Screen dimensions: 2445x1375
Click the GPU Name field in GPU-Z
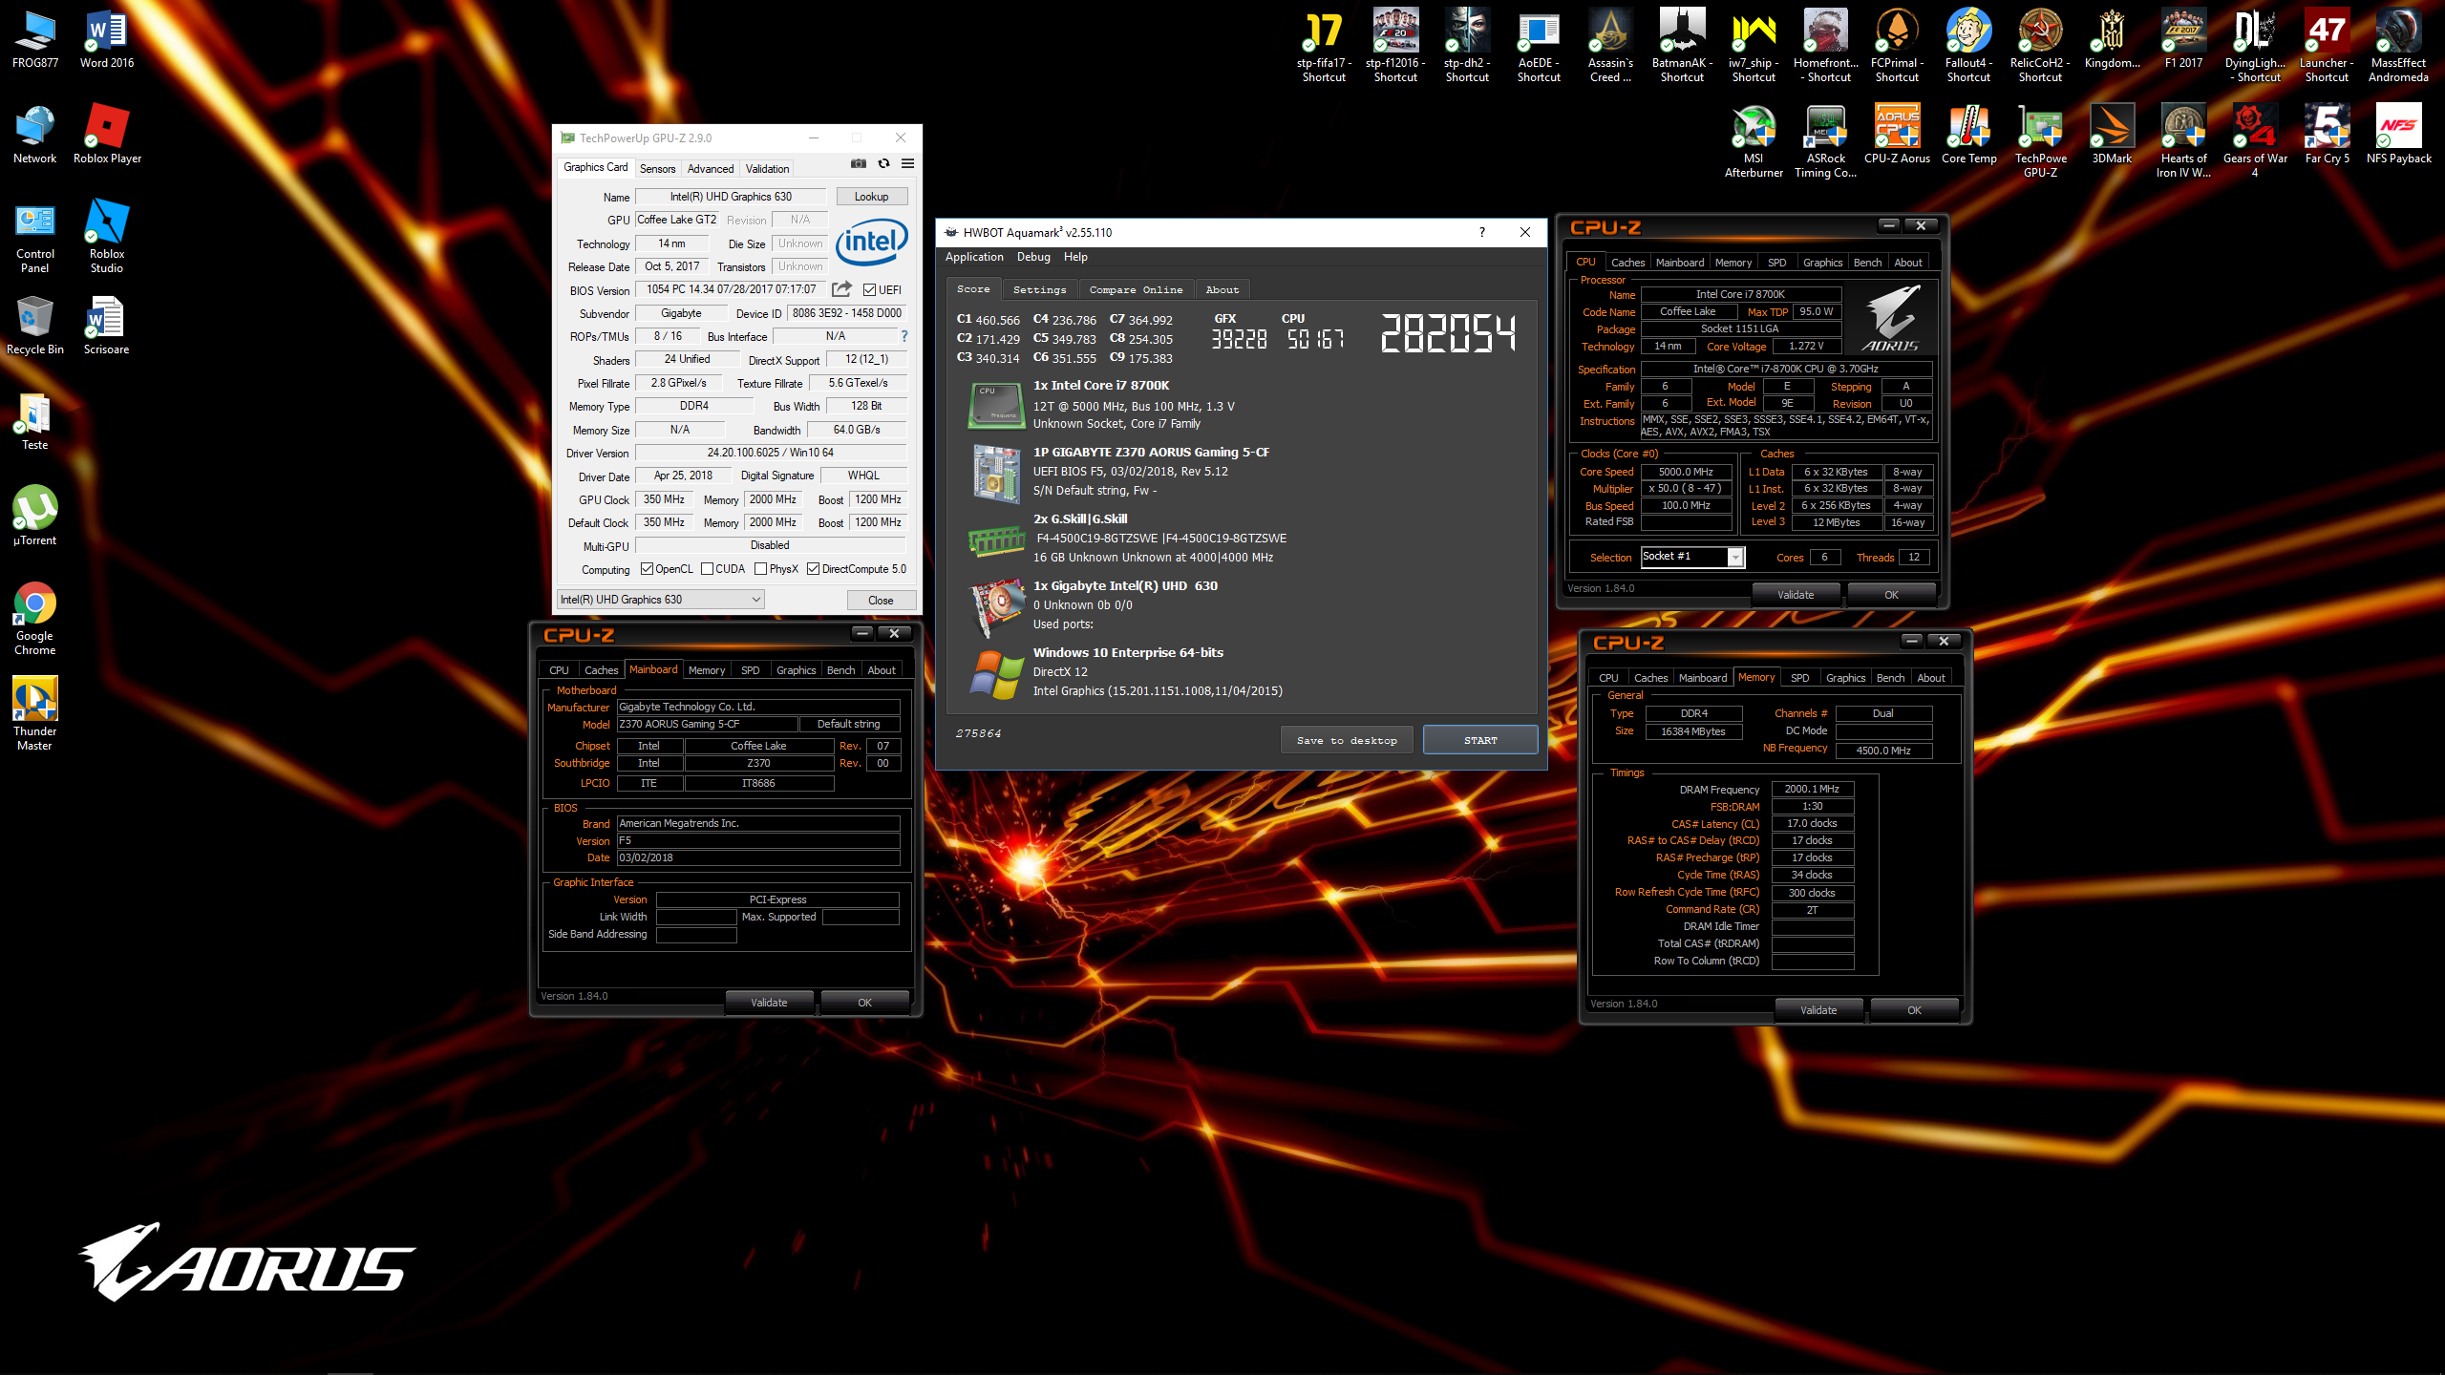click(x=731, y=197)
